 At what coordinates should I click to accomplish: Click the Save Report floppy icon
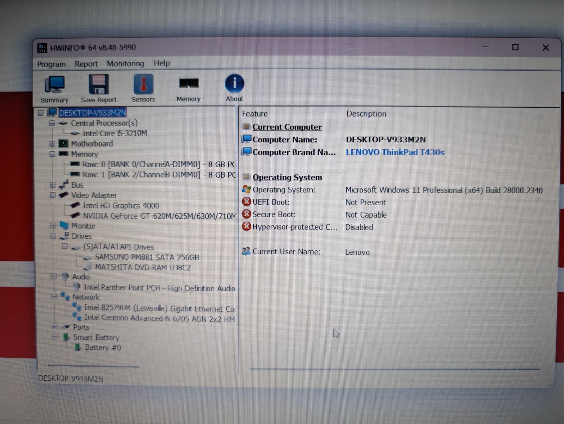99,85
